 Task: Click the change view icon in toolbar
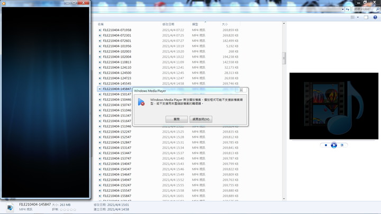pos(352,17)
